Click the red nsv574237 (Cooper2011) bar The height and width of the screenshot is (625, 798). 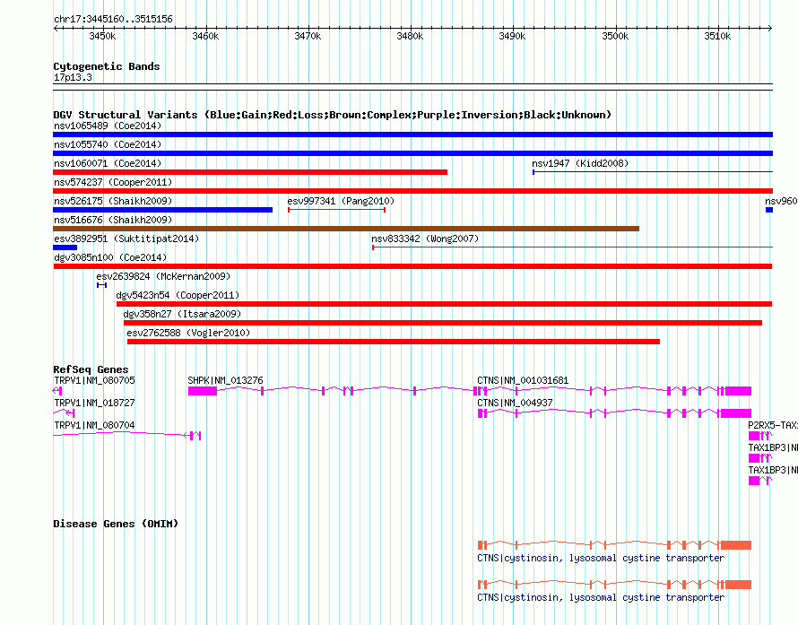[412, 191]
